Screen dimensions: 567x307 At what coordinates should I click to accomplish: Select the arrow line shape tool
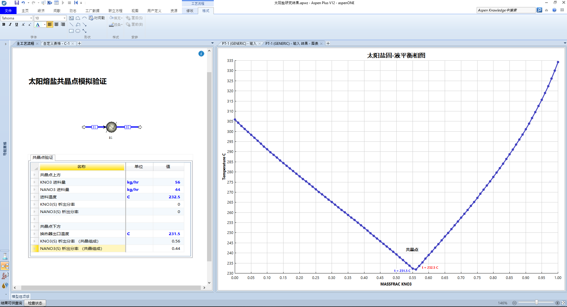84,24
